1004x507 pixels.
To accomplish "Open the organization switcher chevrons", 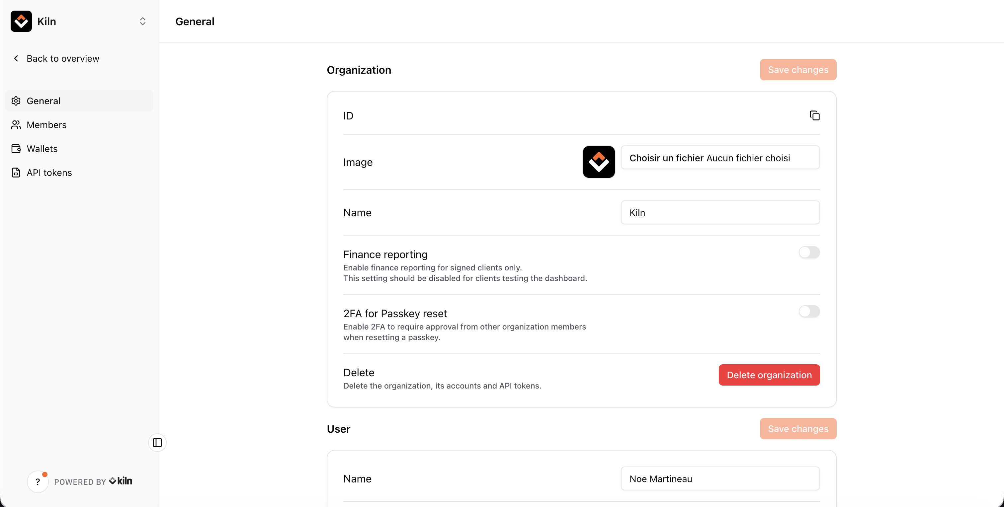I will [x=142, y=22].
